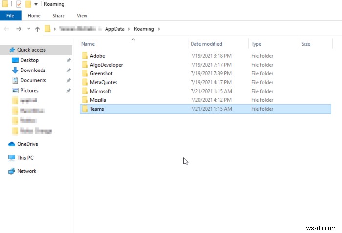Click the Greenshot folder icon

click(85, 73)
